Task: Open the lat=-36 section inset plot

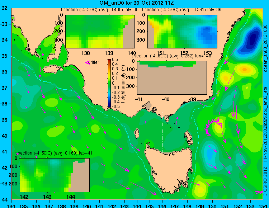Action: [x=182, y=32]
